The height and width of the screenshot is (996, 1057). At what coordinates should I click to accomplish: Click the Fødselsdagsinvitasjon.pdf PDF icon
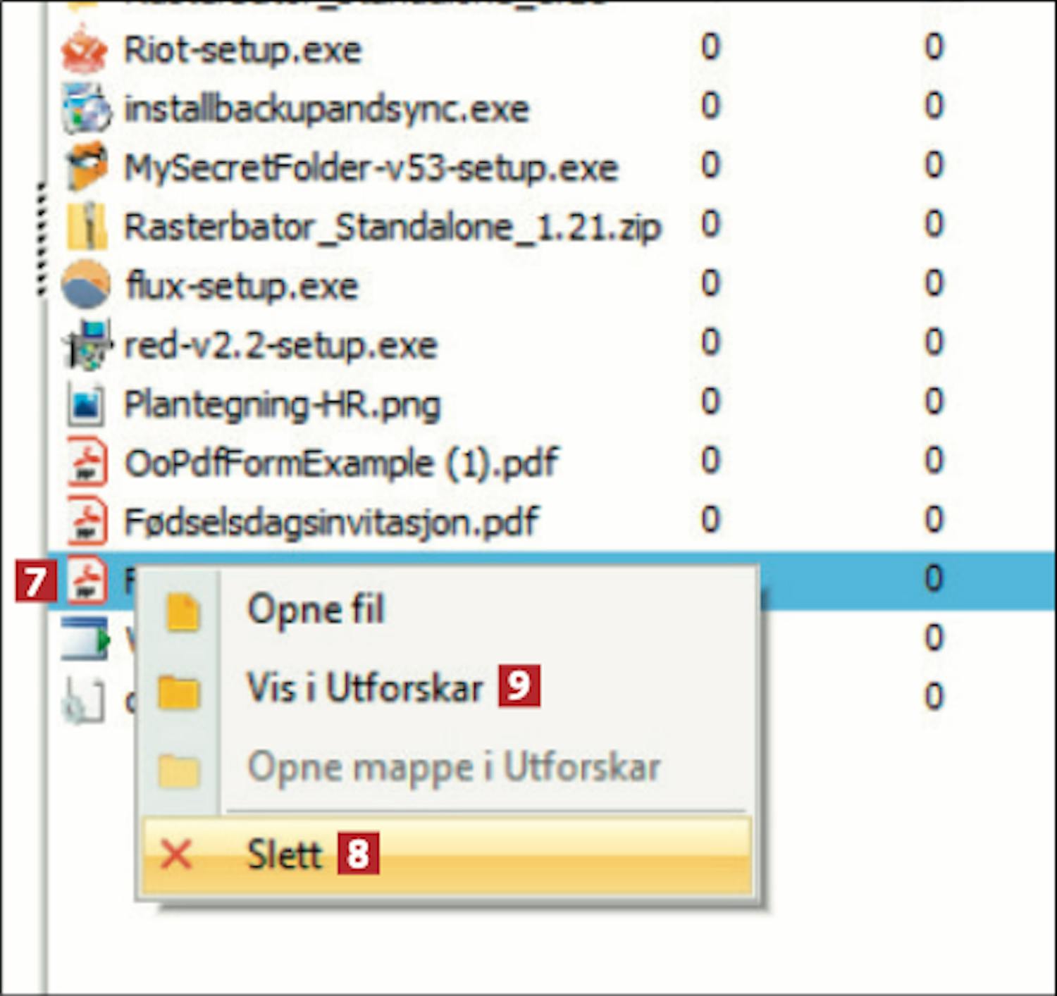click(x=87, y=522)
